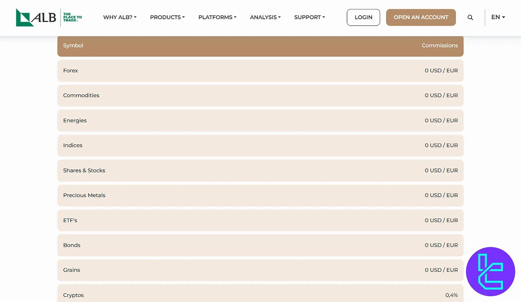521x302 pixels.
Task: Expand the ANALYSIS menu
Action: tap(265, 17)
